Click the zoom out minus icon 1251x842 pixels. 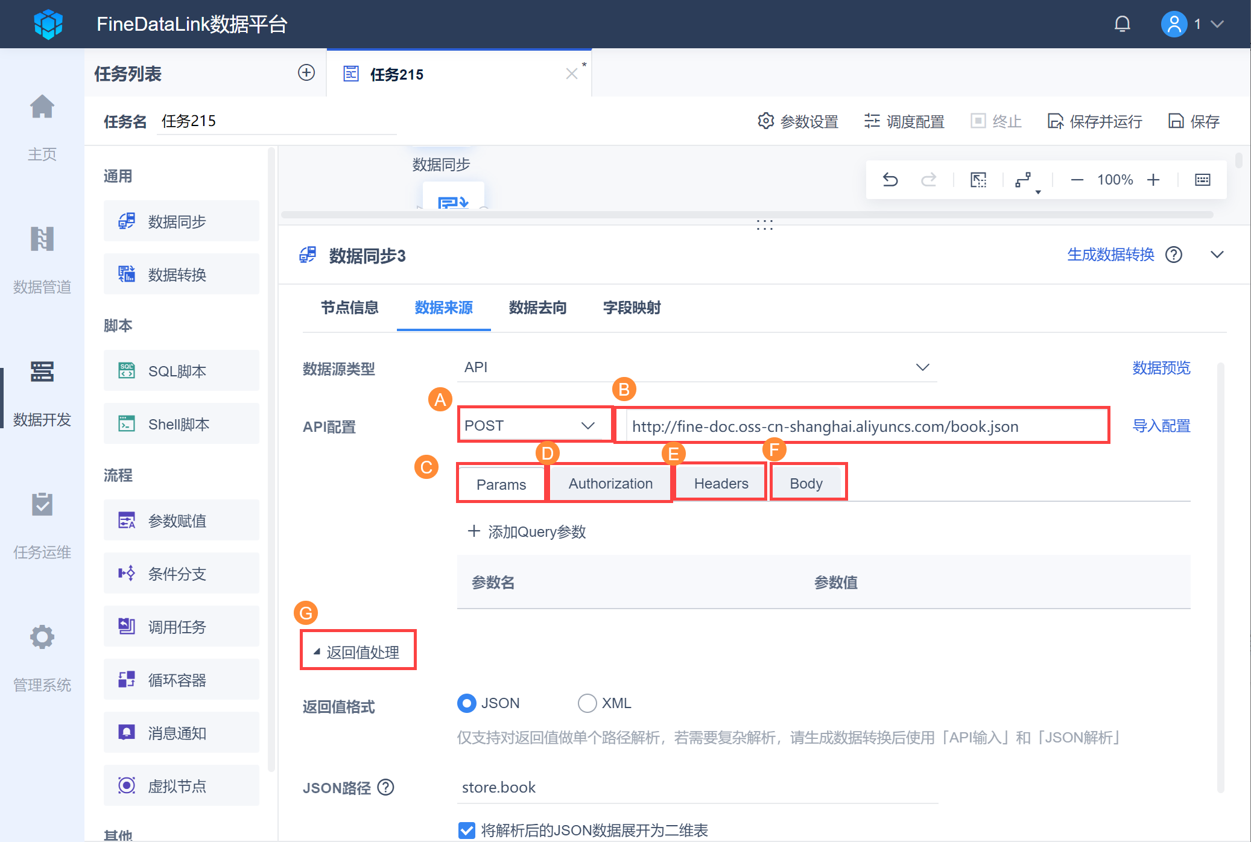click(x=1077, y=180)
